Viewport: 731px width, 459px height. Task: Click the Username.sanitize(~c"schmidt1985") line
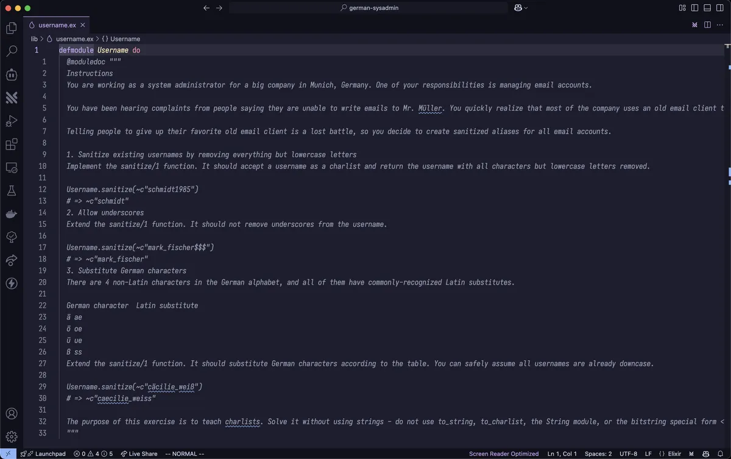132,189
